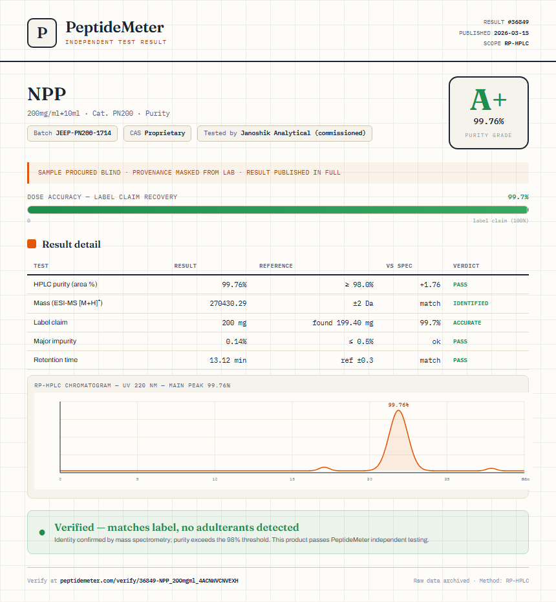Click the green dot in Verified banner
This screenshot has width=556, height=602.
[x=42, y=532]
